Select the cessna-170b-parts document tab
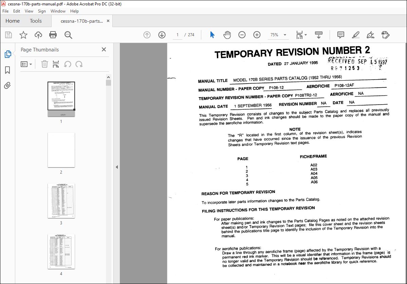The width and height of the screenshot is (407, 284). click(81, 21)
